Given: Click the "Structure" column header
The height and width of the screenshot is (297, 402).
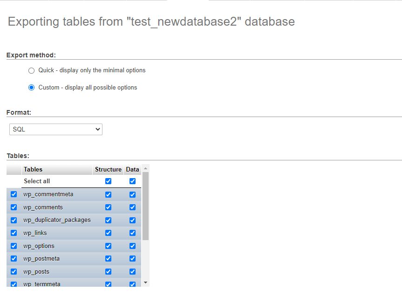Looking at the screenshot, I should (x=108, y=169).
